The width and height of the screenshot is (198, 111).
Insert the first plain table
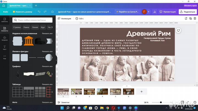[17, 92]
